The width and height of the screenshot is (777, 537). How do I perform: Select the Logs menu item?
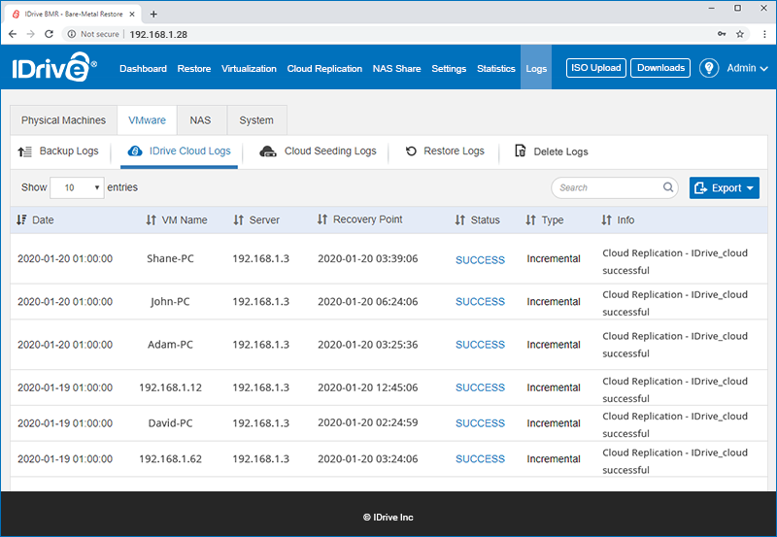(536, 68)
